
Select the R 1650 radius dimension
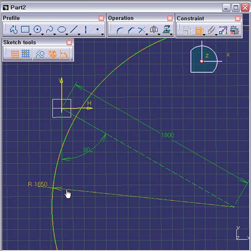(x=38, y=184)
